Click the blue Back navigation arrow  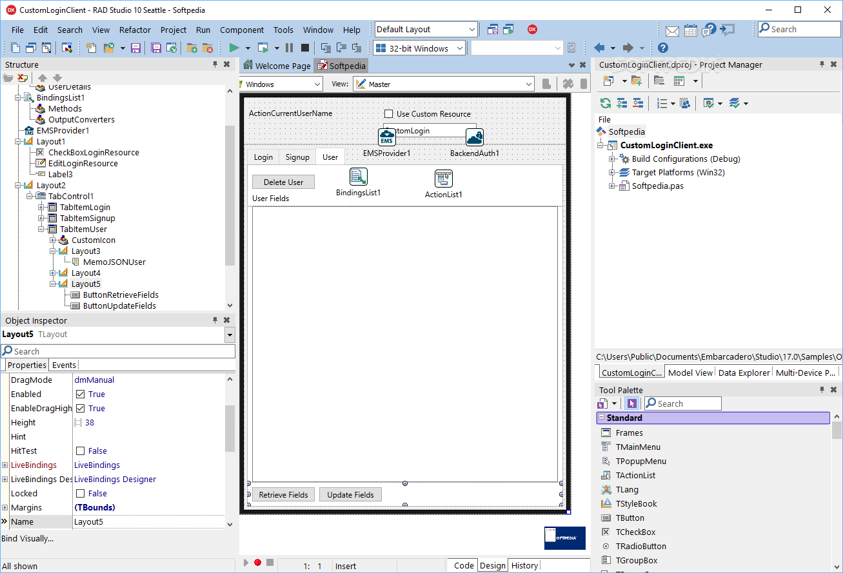[599, 48]
